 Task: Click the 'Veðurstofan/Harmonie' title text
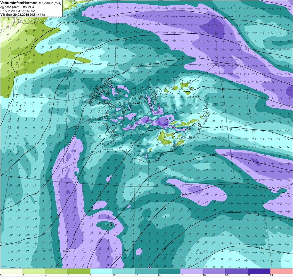(x=20, y=3)
